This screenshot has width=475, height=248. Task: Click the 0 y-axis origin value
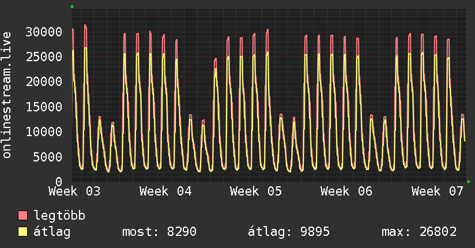point(59,182)
